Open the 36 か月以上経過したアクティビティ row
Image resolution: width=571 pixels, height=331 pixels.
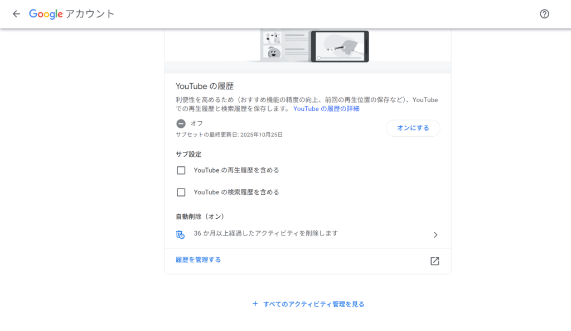(265, 234)
